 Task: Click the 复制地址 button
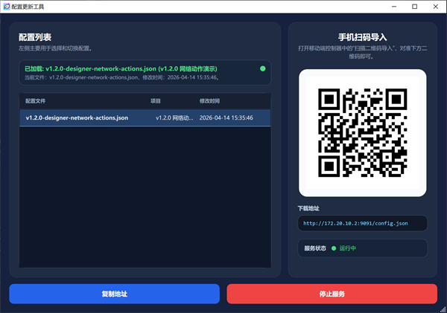coord(114,294)
